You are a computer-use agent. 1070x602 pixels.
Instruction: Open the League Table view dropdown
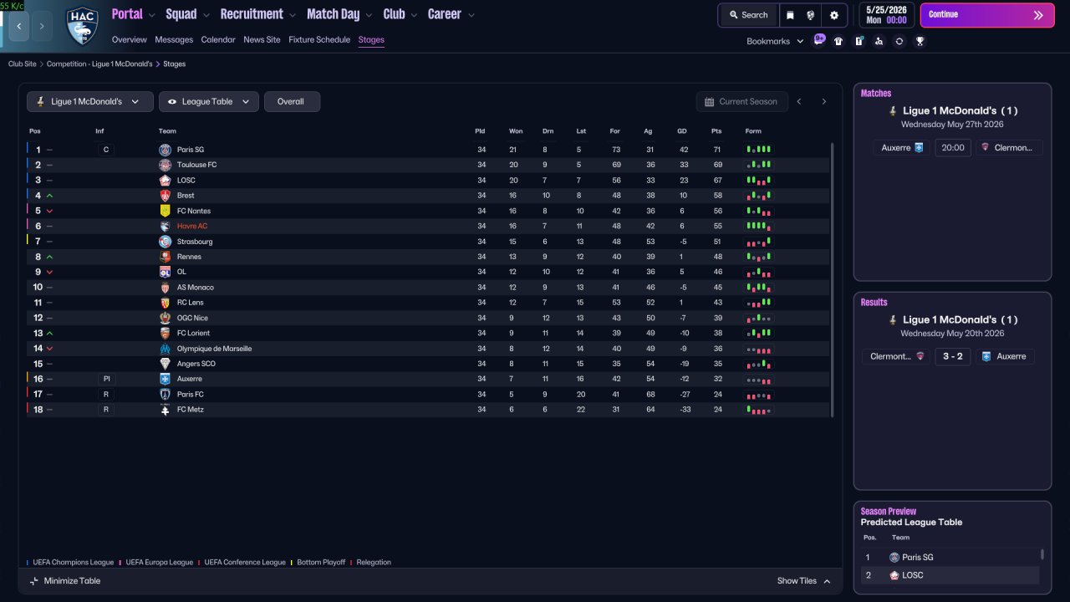click(x=209, y=101)
